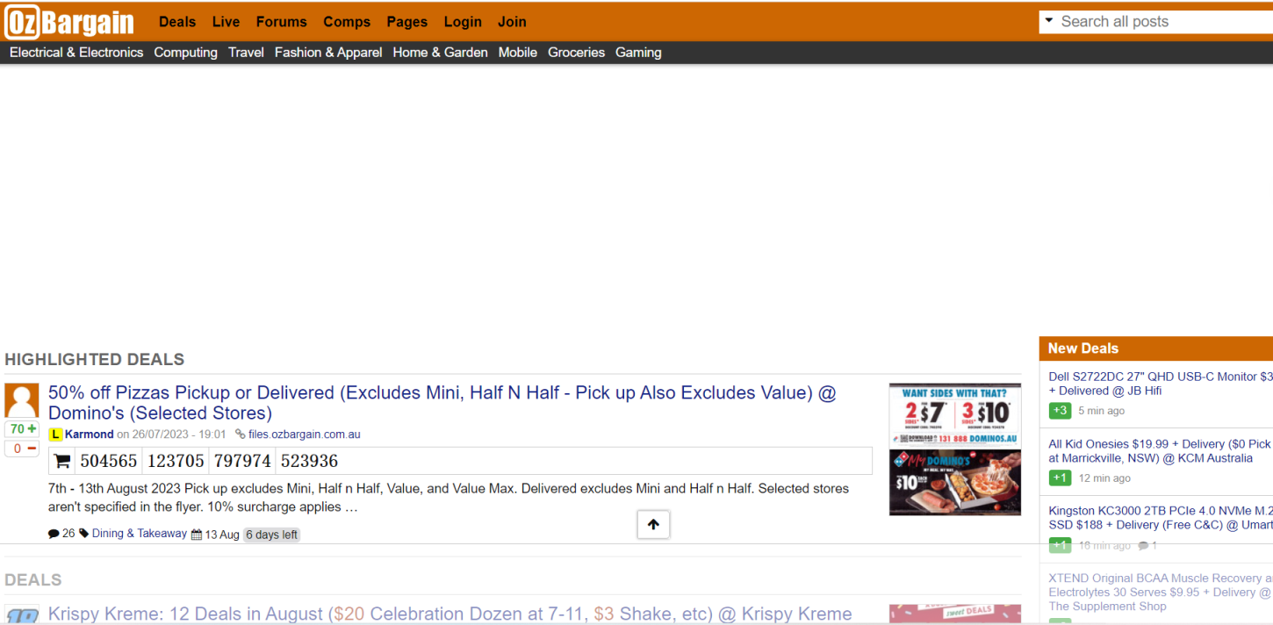This screenshot has height=625, width=1273.
Task: Browse the Gaming category
Action: (x=638, y=53)
